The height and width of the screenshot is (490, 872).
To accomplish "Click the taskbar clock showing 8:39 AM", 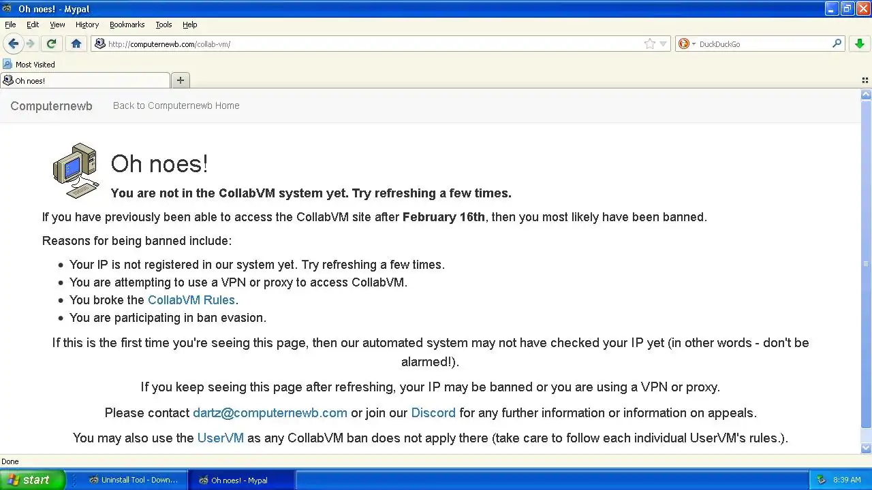I will click(847, 480).
